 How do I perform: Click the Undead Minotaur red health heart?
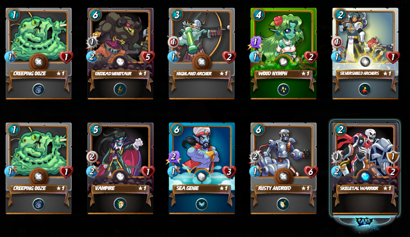click(x=148, y=57)
